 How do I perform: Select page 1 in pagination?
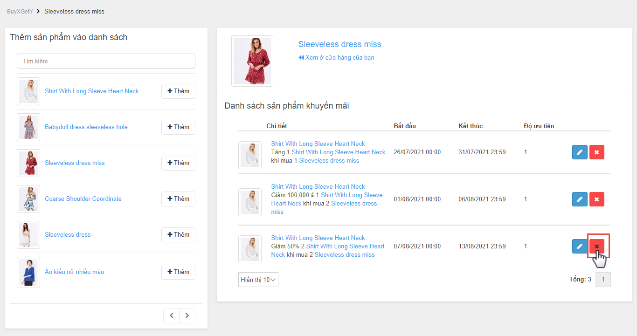[x=603, y=280]
